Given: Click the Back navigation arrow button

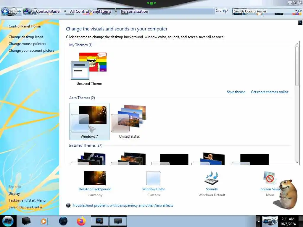Looking at the screenshot, I should (6, 12).
